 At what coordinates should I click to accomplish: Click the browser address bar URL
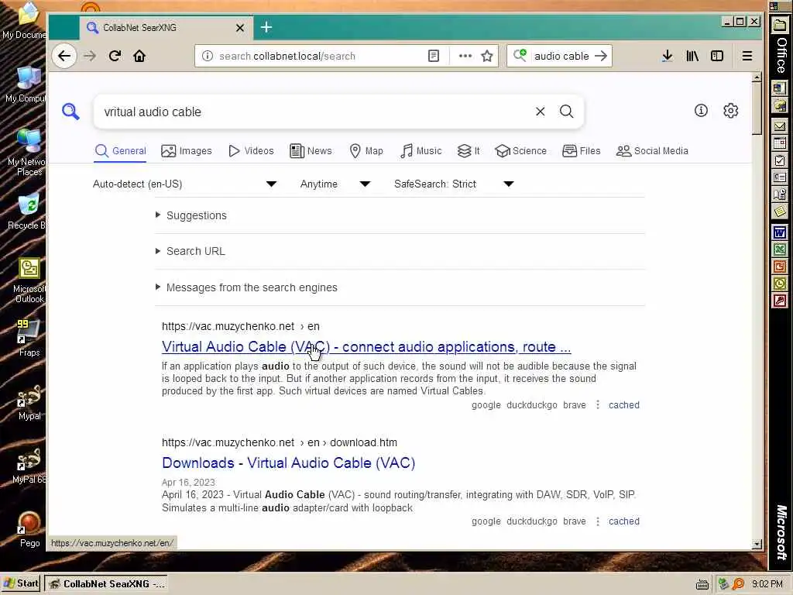[318, 56]
